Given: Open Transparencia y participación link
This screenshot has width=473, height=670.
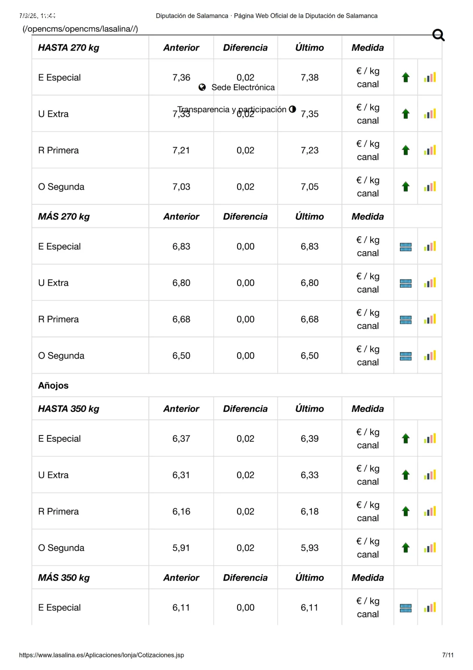Looking at the screenshot, I should point(232,109).
